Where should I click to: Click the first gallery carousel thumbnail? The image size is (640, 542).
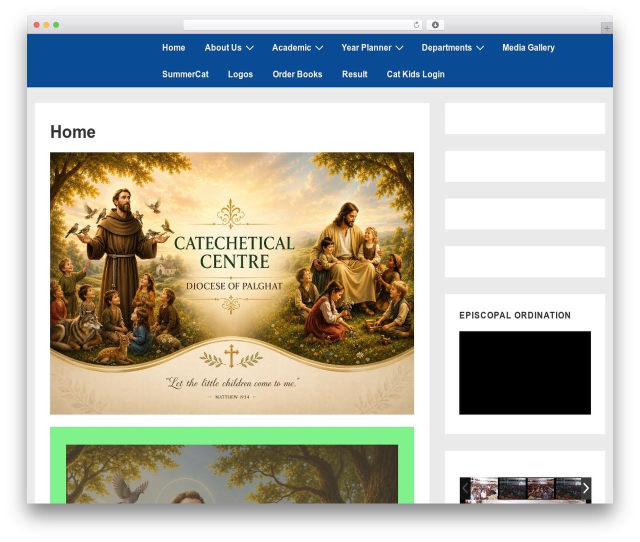coord(484,488)
